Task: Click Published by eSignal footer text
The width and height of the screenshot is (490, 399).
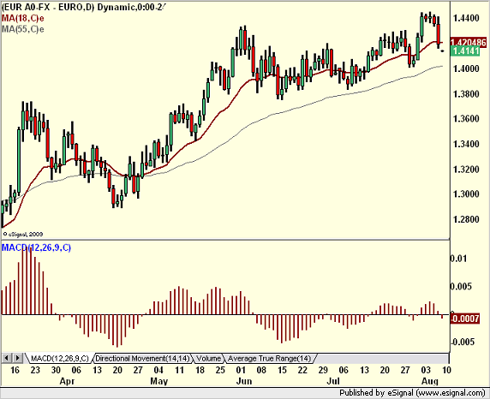Action: pos(412,393)
